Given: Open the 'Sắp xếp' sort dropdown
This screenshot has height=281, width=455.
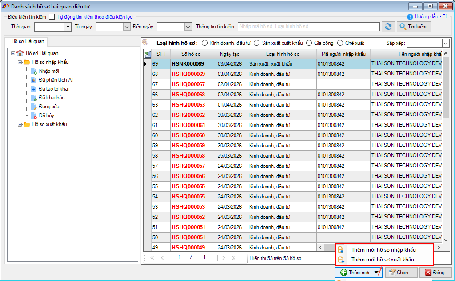Looking at the screenshot, I should tap(446, 43).
